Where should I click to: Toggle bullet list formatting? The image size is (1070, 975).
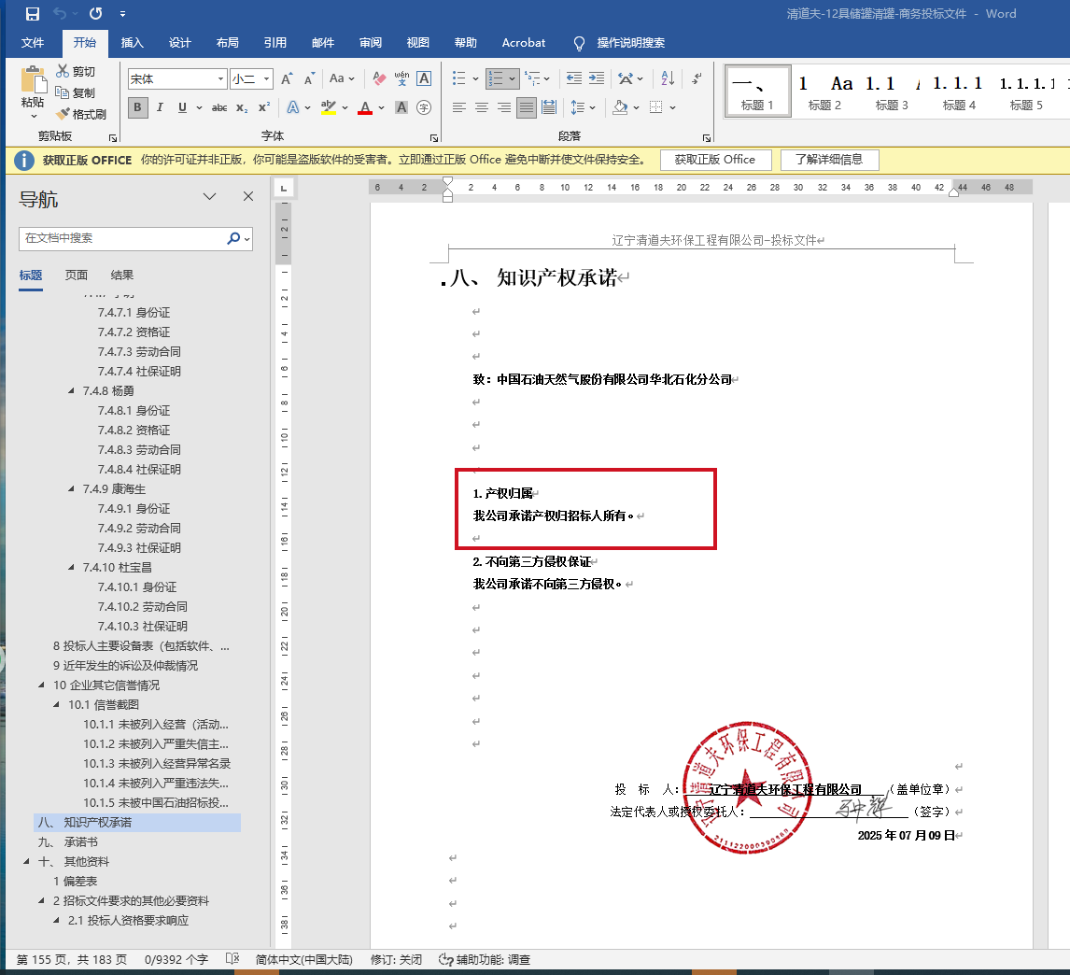[x=459, y=78]
